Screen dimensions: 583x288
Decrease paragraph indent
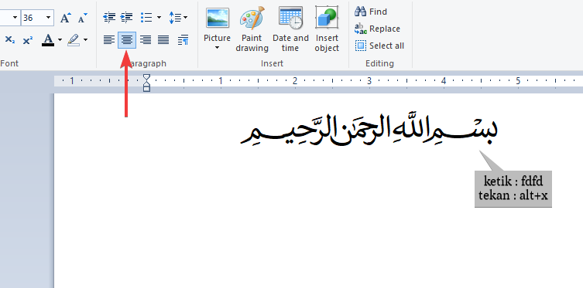(x=109, y=18)
